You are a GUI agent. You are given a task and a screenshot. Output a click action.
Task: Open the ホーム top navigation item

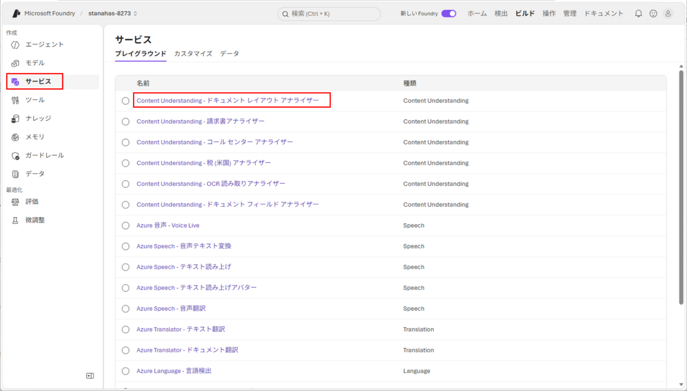pyautogui.click(x=477, y=14)
